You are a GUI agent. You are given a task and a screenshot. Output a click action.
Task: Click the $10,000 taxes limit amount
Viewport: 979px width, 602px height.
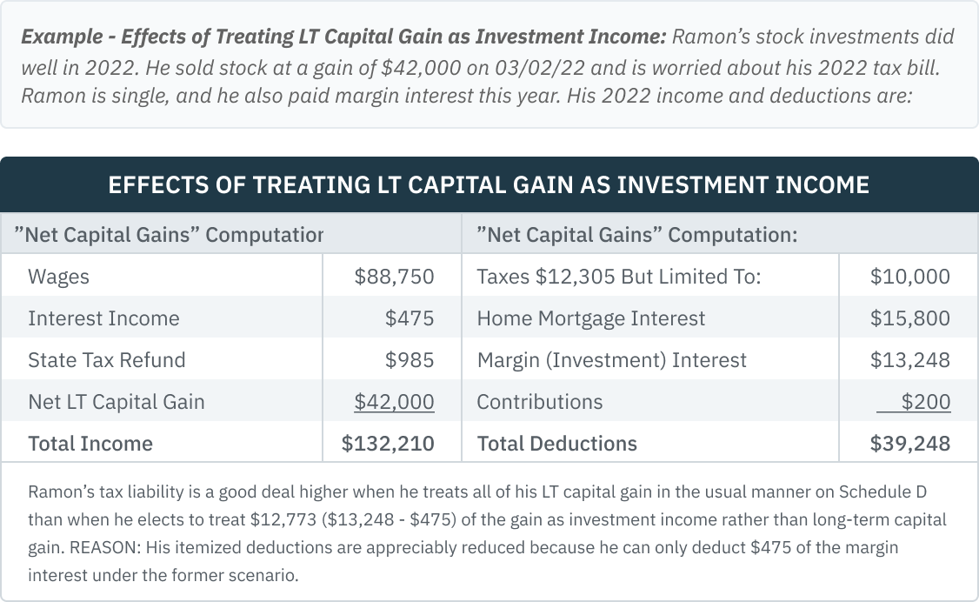pyautogui.click(x=909, y=277)
